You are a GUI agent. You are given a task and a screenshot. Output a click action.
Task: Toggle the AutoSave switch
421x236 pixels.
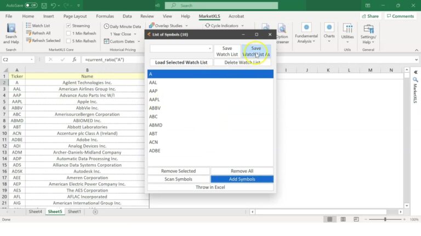[31, 5]
